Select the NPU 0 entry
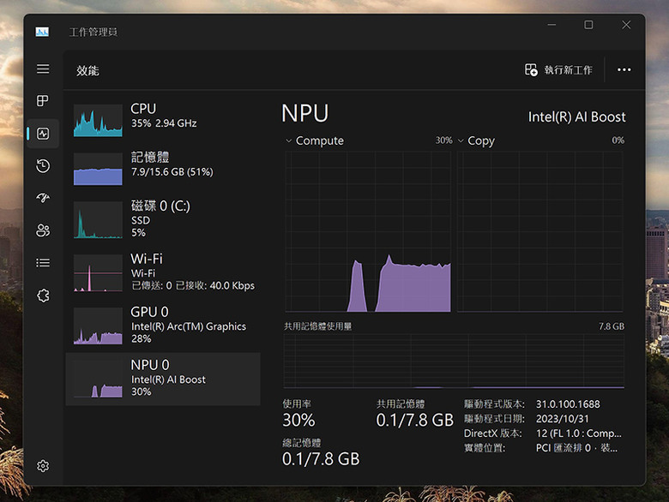This screenshot has height=502, width=669. (163, 379)
